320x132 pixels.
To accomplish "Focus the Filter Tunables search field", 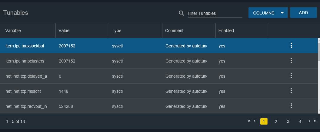I will (x=215, y=13).
